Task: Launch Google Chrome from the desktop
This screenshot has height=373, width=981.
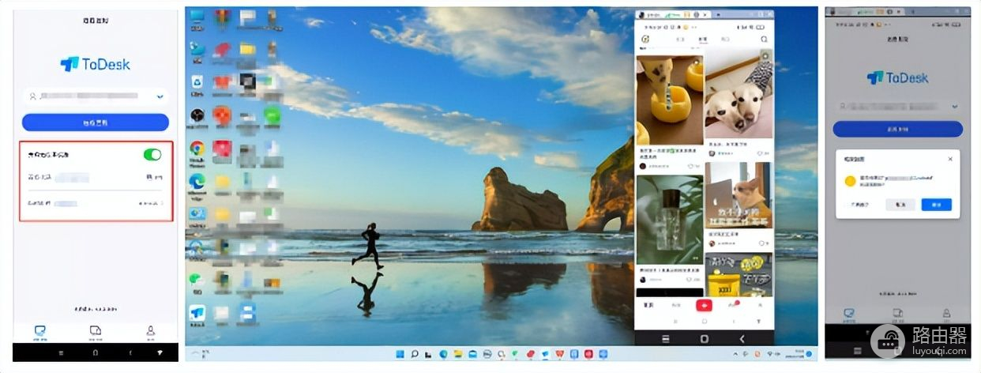Action: (197, 149)
